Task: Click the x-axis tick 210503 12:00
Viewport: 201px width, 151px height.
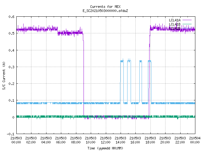Action: coord(106,140)
